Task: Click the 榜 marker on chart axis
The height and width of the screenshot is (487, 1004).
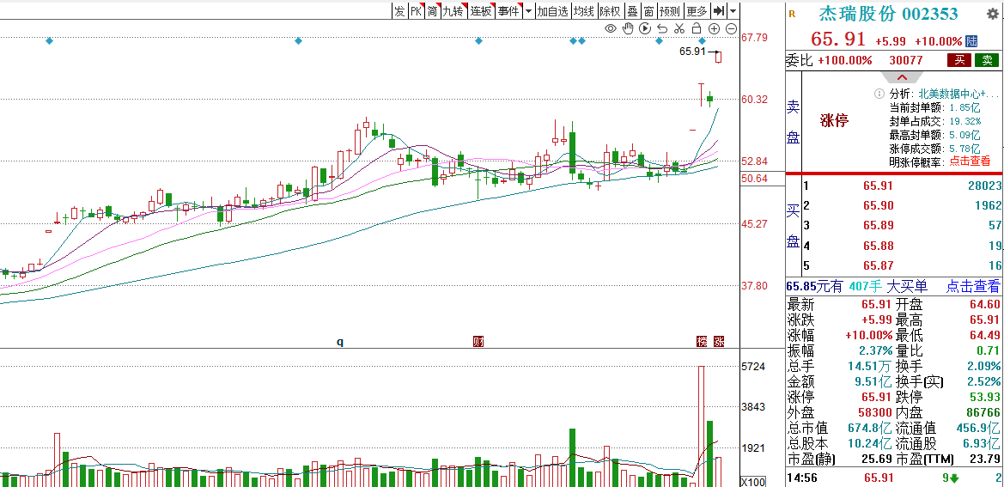Action: point(703,341)
